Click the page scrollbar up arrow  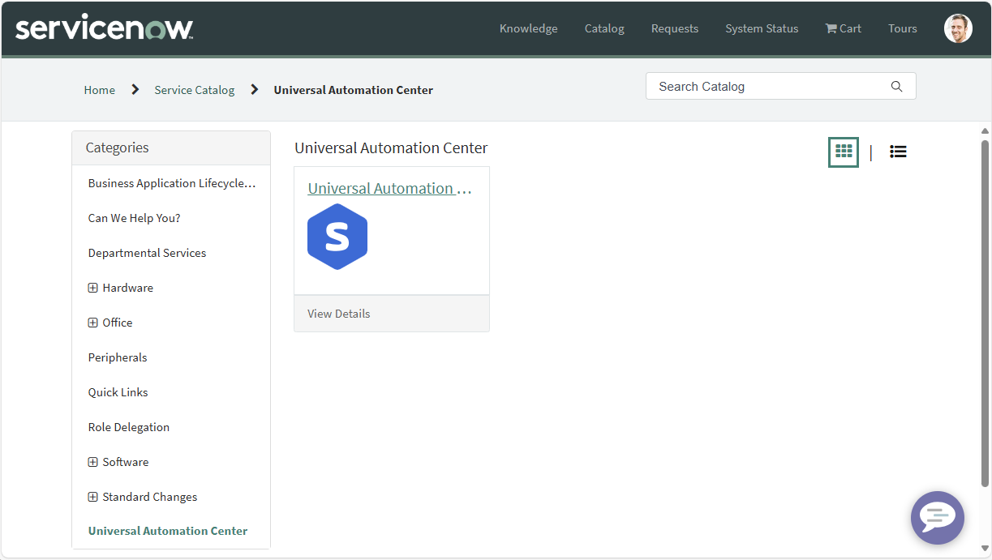click(985, 131)
